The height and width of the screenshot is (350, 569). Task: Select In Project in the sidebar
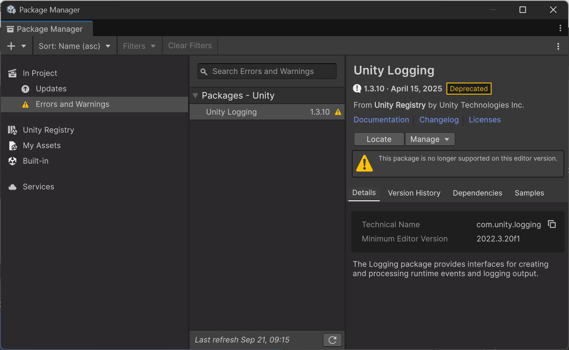(x=95, y=73)
